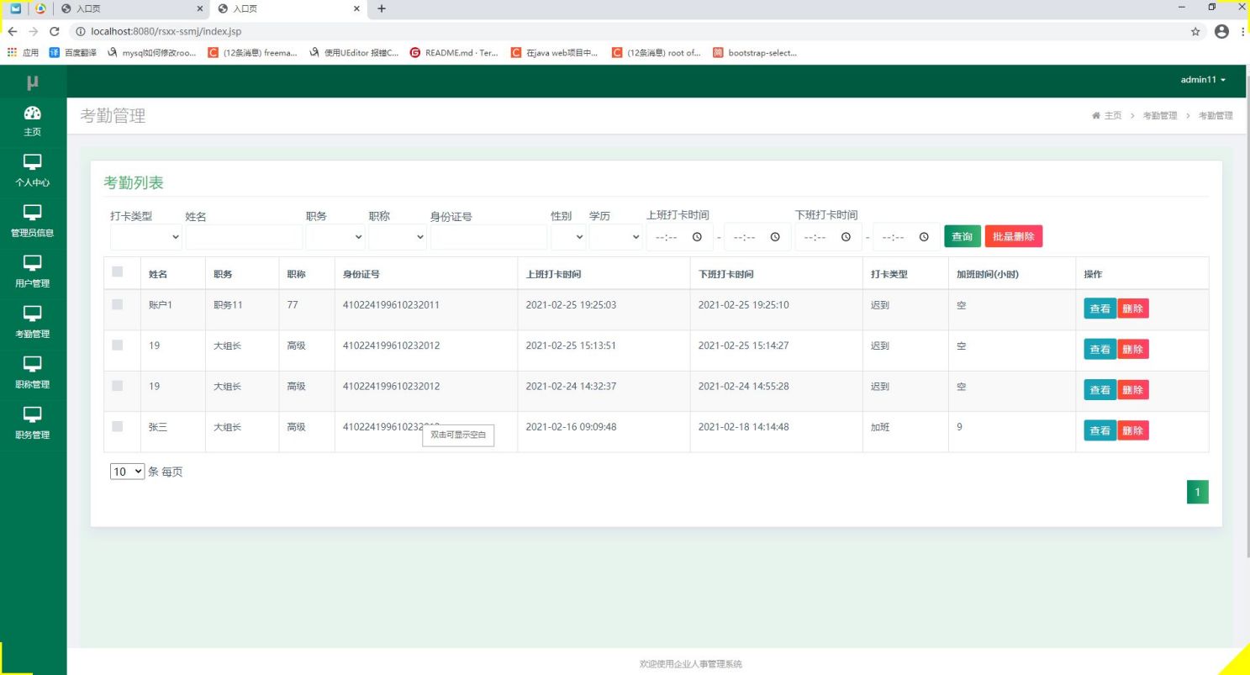This screenshot has height=675, width=1250.
Task: Click the browser address bar URL
Action: click(166, 31)
